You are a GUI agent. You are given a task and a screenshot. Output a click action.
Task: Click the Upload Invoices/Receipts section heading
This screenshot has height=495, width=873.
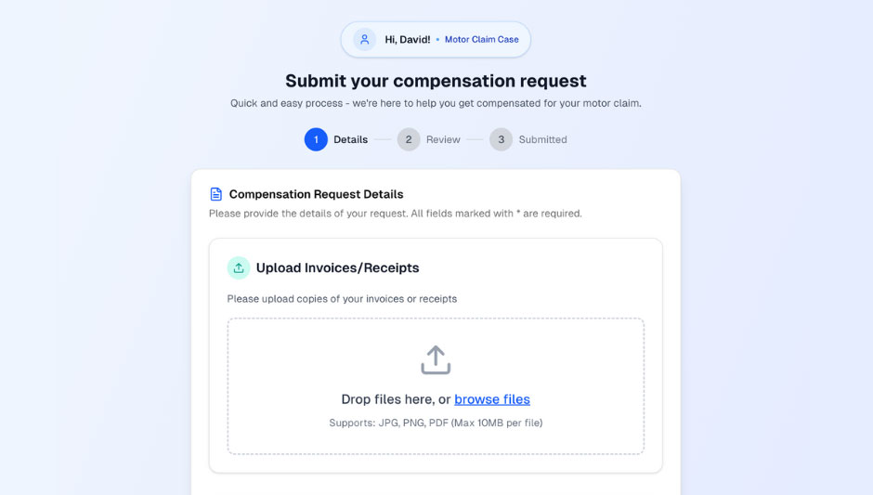coord(337,267)
